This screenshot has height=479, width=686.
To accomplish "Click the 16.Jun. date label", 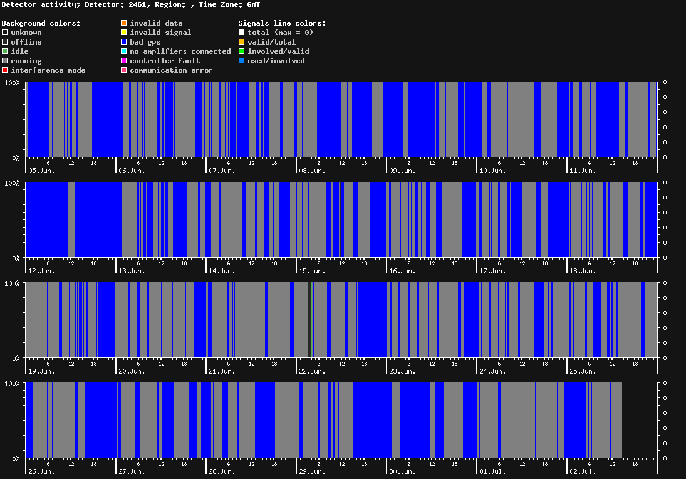I will point(402,271).
